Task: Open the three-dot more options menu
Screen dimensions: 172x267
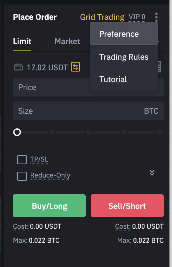Action: pyautogui.click(x=156, y=17)
